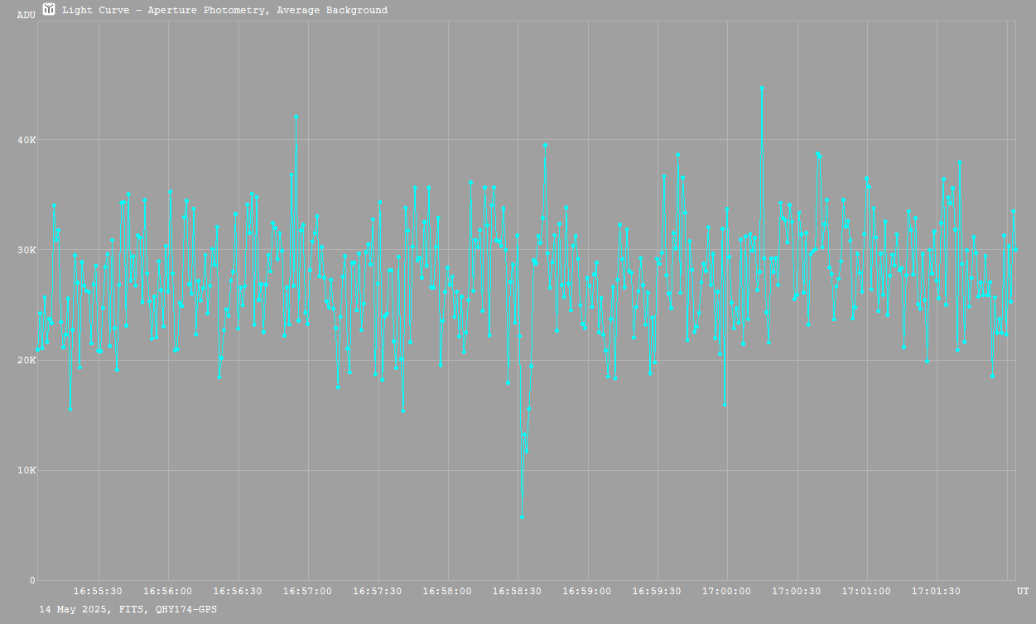1036x624 pixels.
Task: Select the highest peak data point above 40K
Action: [762, 87]
